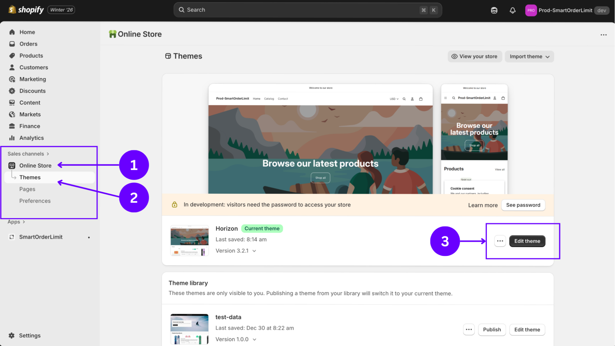Click the notifications bell icon

click(512, 10)
